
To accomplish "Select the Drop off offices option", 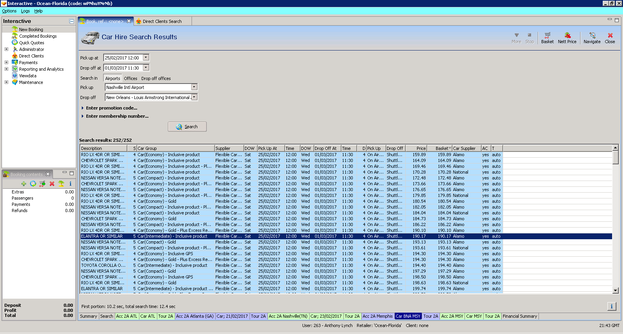I will pos(156,78).
